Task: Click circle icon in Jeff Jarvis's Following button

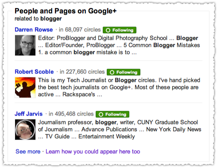Action: click(x=101, y=114)
